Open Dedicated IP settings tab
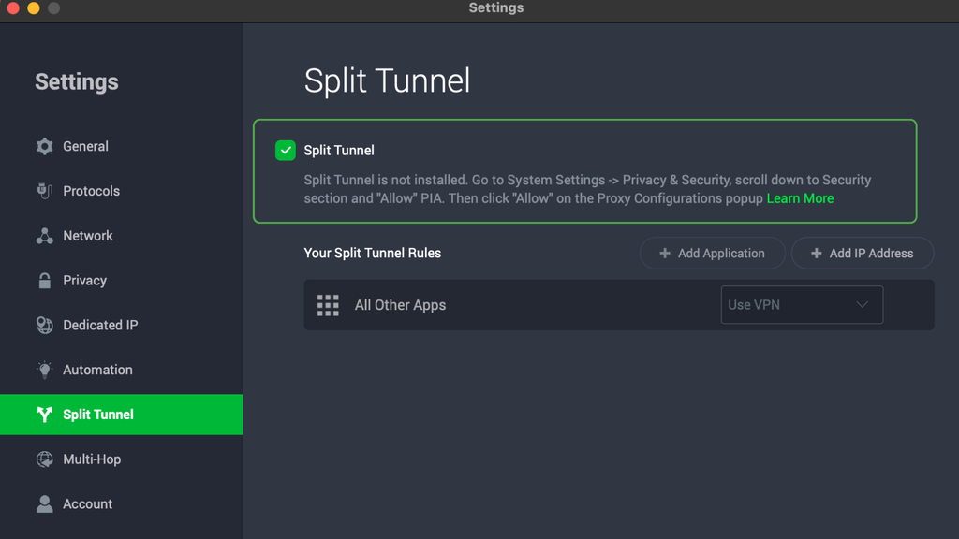The height and width of the screenshot is (539, 959). pyautogui.click(x=122, y=325)
